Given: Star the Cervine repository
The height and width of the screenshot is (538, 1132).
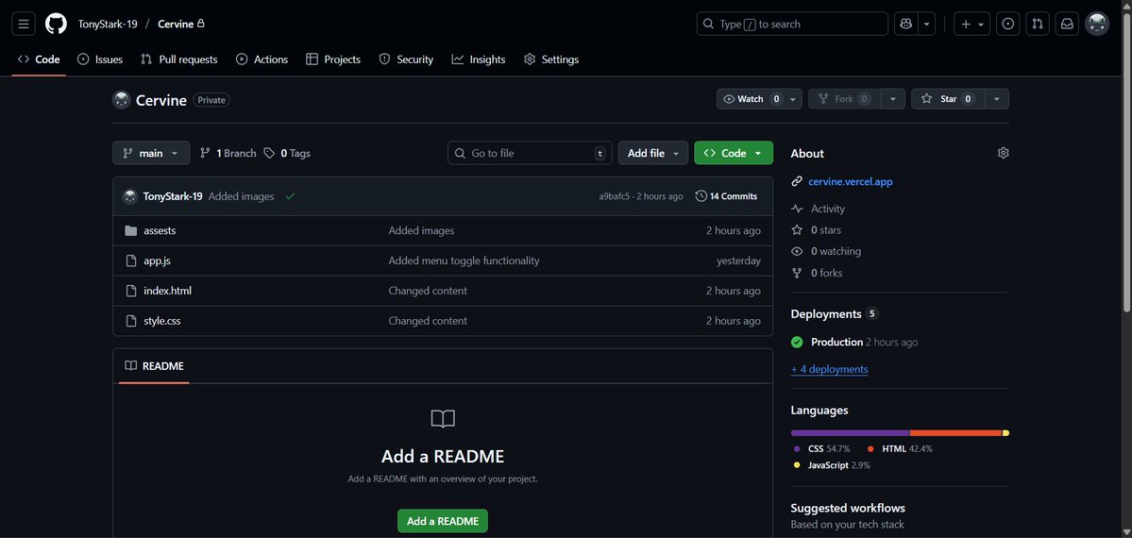Looking at the screenshot, I should tap(948, 99).
